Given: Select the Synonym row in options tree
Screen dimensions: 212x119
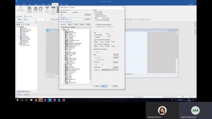Looking at the screenshot, I should coord(71,73).
